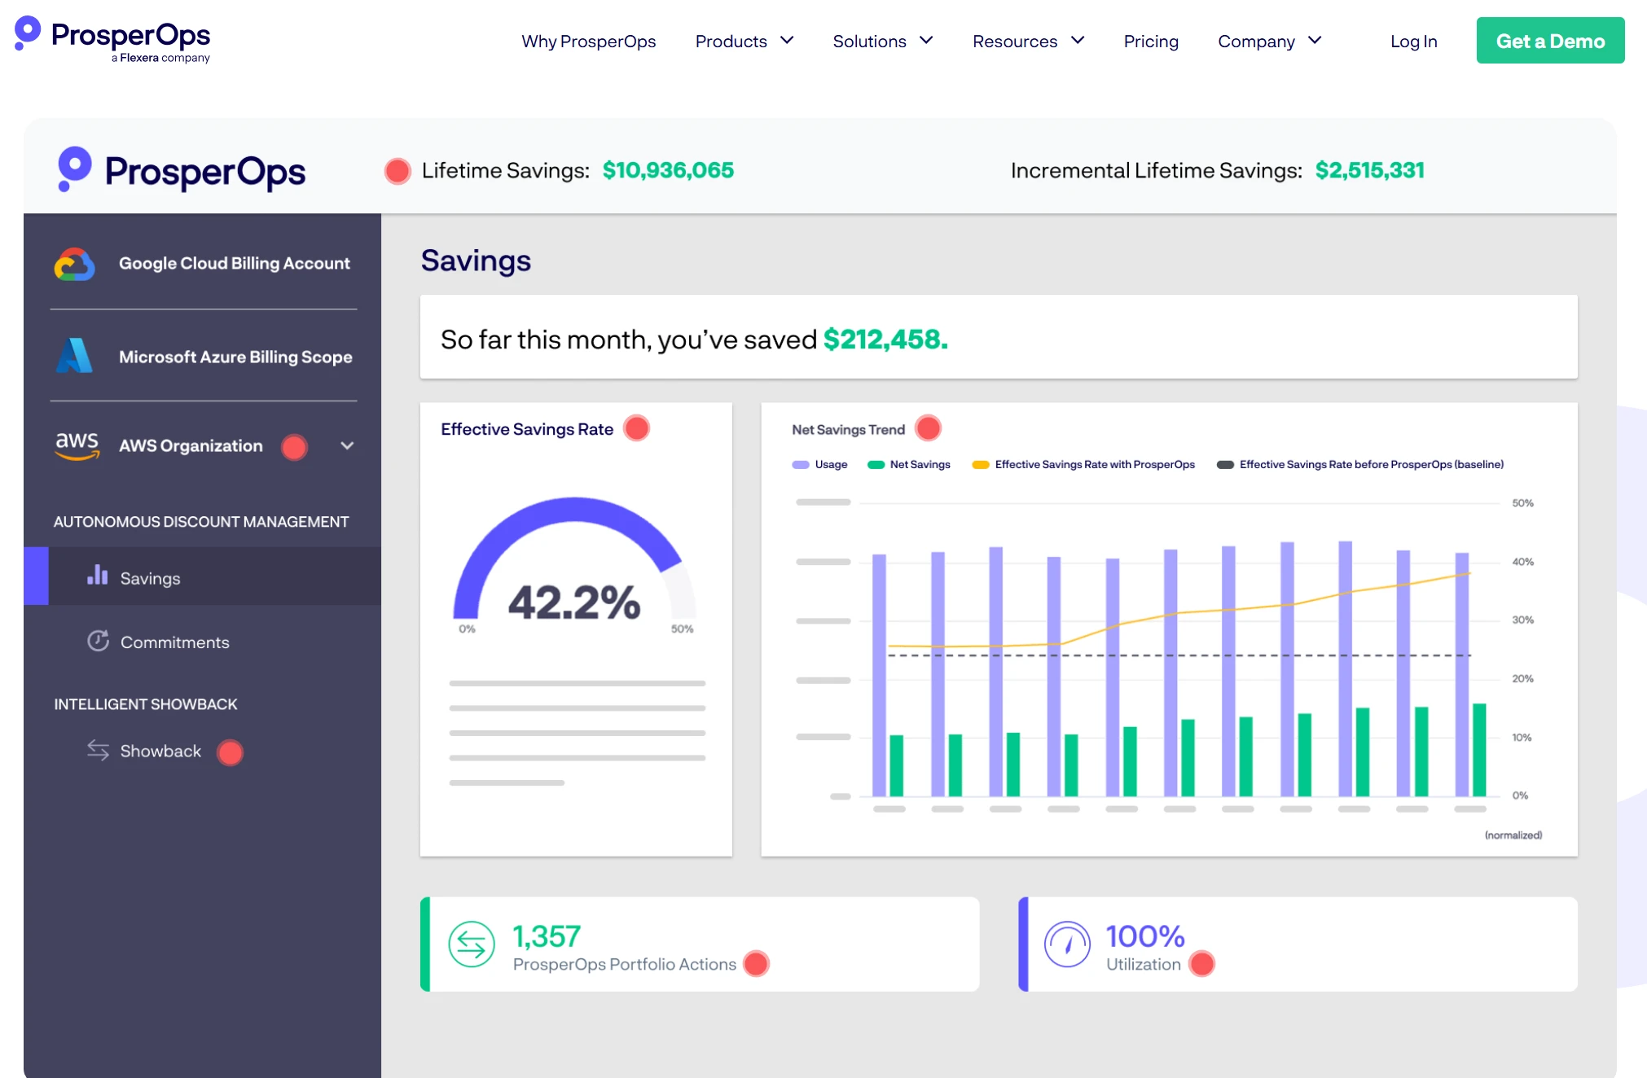Click the Showback arrows icon
The image size is (1647, 1078).
[x=98, y=750]
